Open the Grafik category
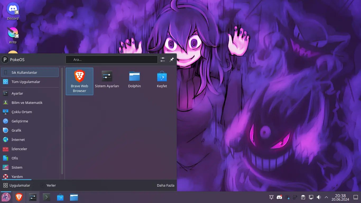Viewport: 361px width, 203px height. [x=30, y=130]
